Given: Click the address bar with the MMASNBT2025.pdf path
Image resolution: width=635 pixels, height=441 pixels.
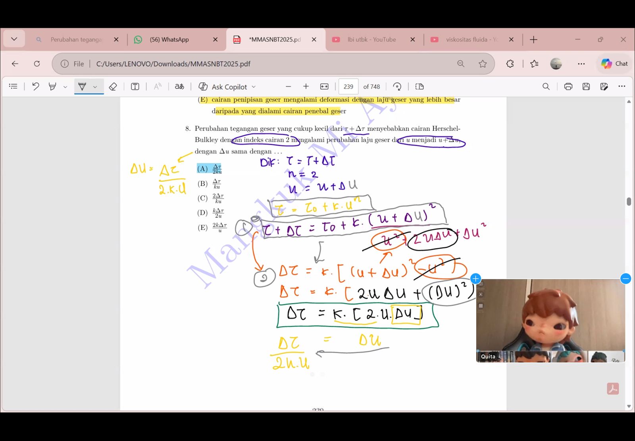Looking at the screenshot, I should point(273,64).
